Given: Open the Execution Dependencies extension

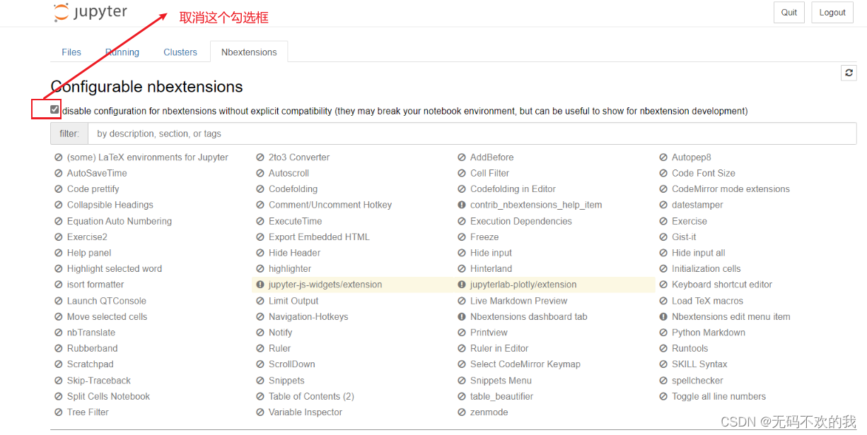Looking at the screenshot, I should 521,221.
